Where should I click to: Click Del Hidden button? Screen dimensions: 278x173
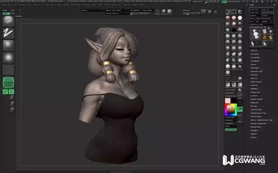pos(136,10)
